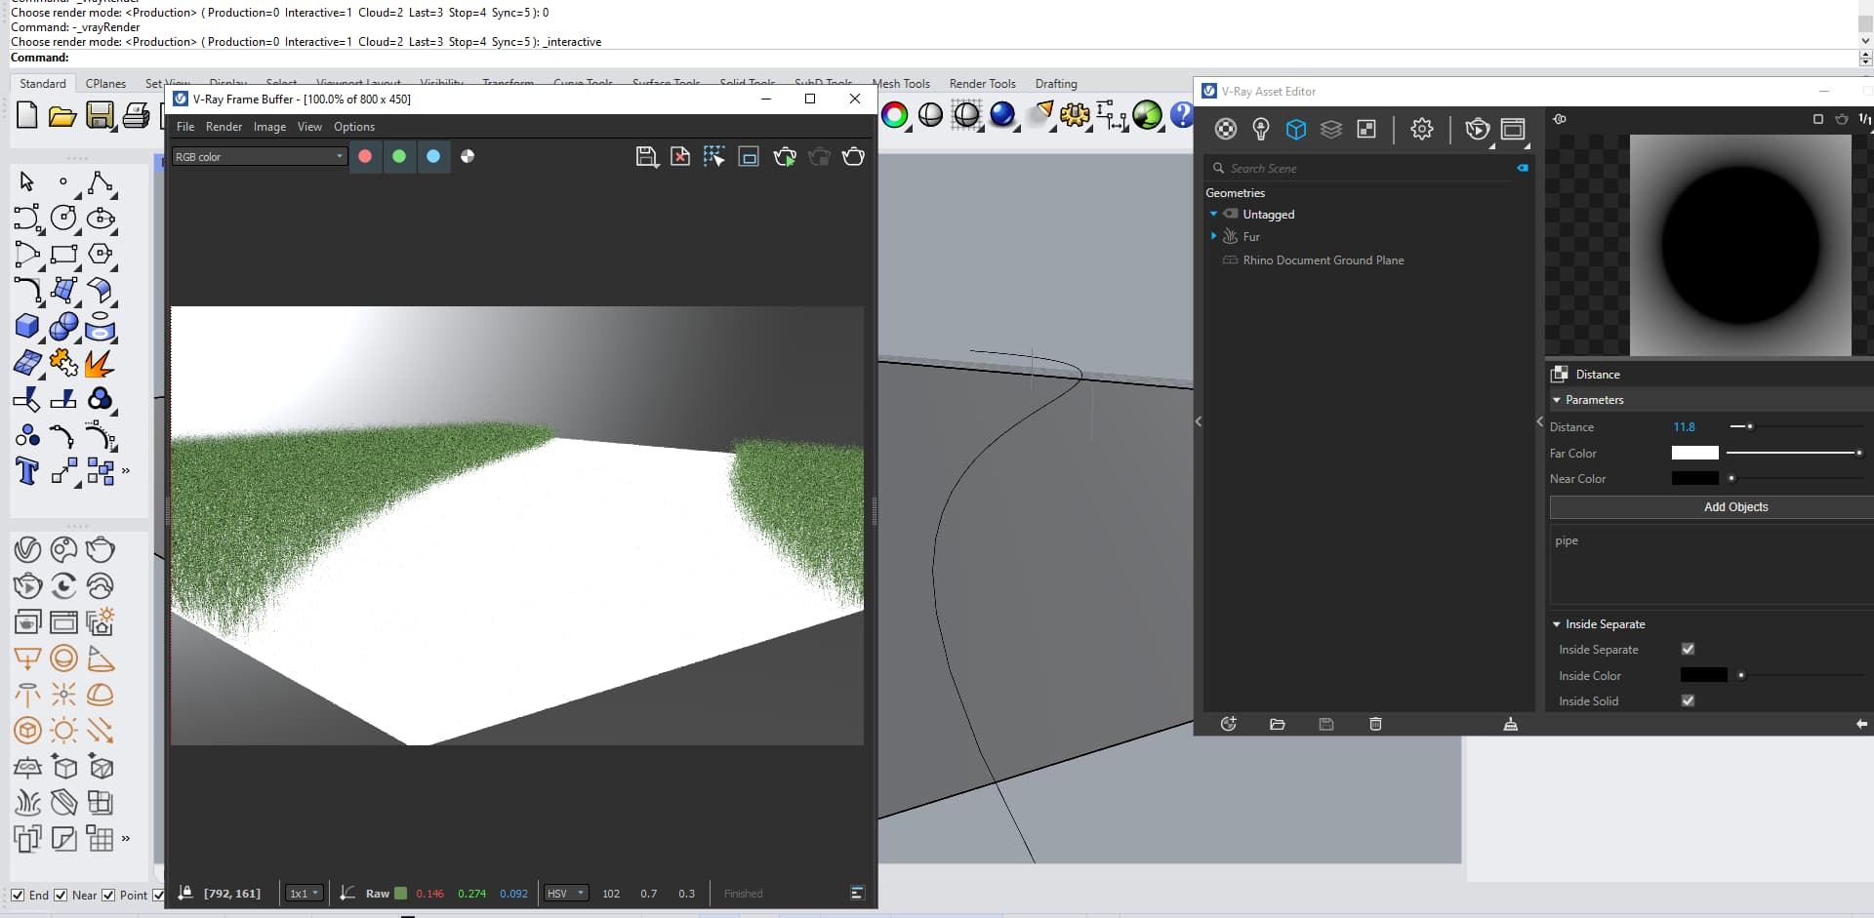Select the circle tool in the Rhino sidebar

click(63, 217)
